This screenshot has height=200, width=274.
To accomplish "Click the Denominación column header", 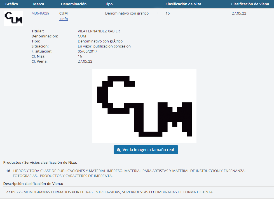I will [74, 4].
